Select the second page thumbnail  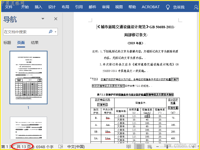(28, 128)
